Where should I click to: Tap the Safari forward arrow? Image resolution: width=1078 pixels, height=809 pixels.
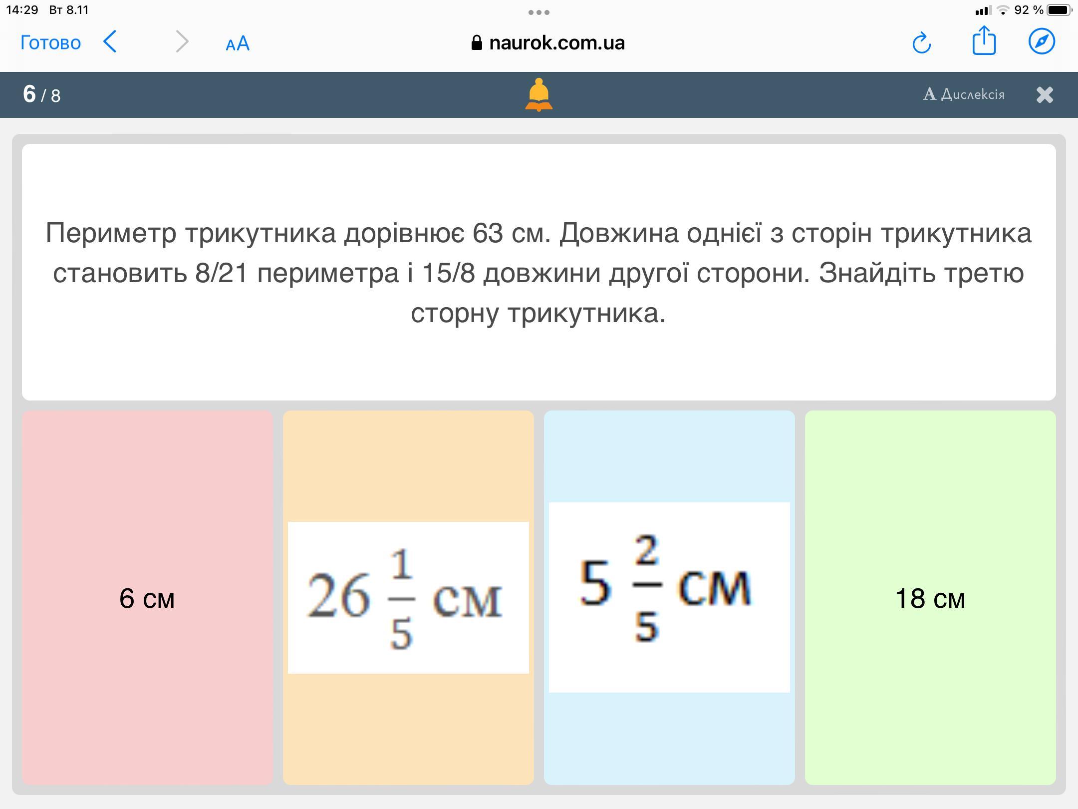(182, 41)
